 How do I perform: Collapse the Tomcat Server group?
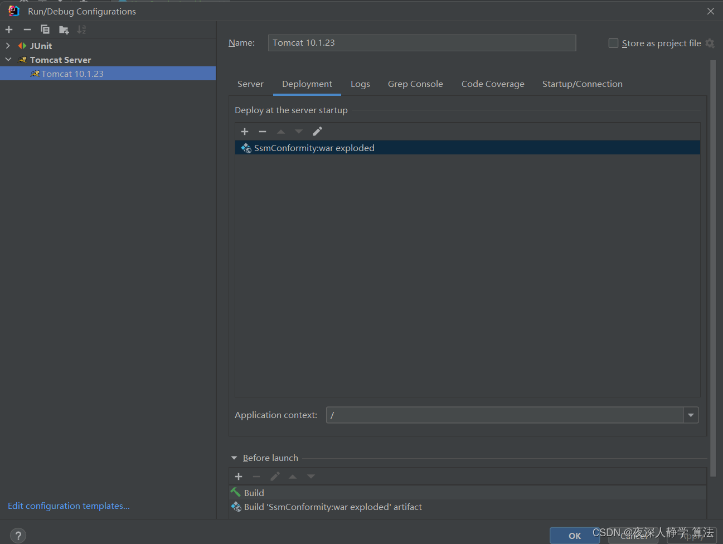coord(8,60)
